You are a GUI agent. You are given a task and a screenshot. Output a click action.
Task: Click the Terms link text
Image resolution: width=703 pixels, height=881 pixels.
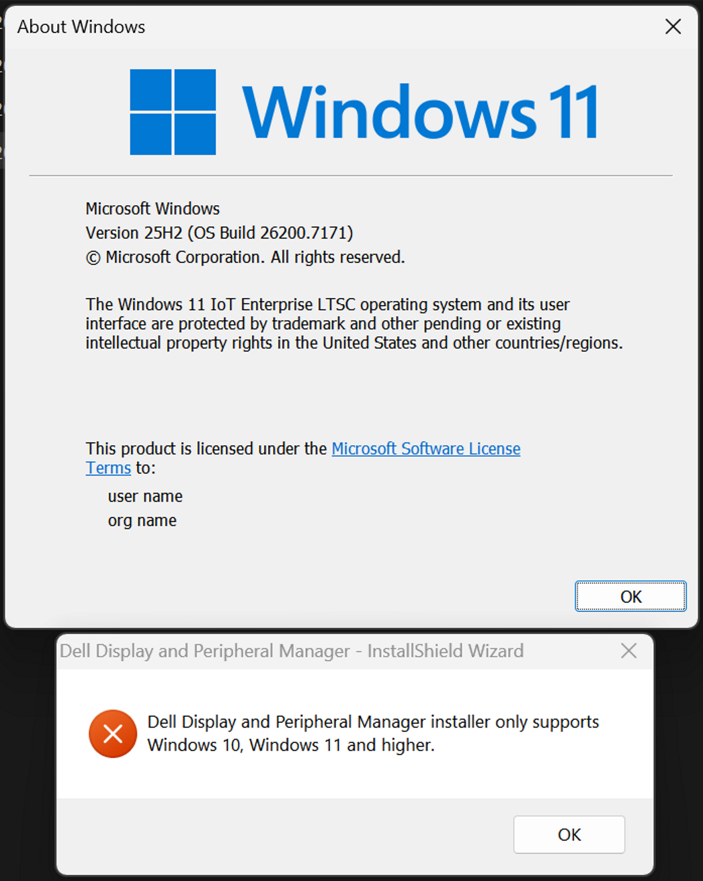click(108, 468)
